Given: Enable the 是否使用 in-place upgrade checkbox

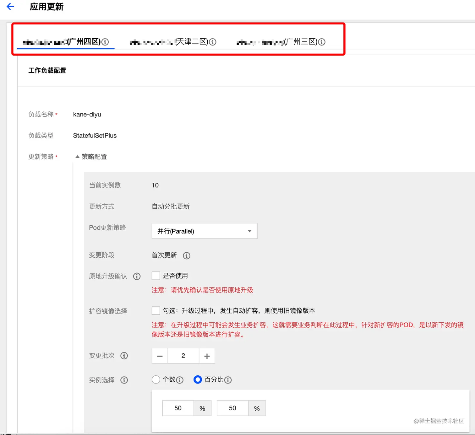Looking at the screenshot, I should 156,276.
